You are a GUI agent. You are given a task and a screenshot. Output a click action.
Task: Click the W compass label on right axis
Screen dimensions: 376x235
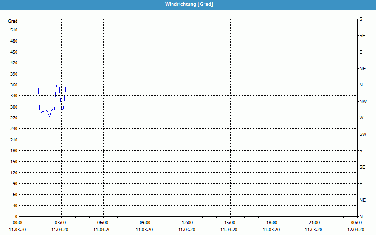361,118
